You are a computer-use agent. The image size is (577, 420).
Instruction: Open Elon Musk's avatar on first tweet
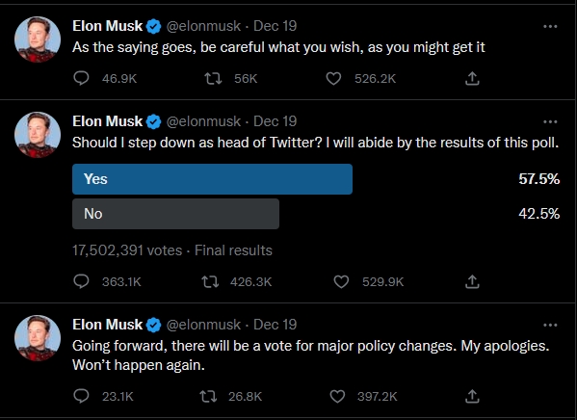pyautogui.click(x=38, y=39)
